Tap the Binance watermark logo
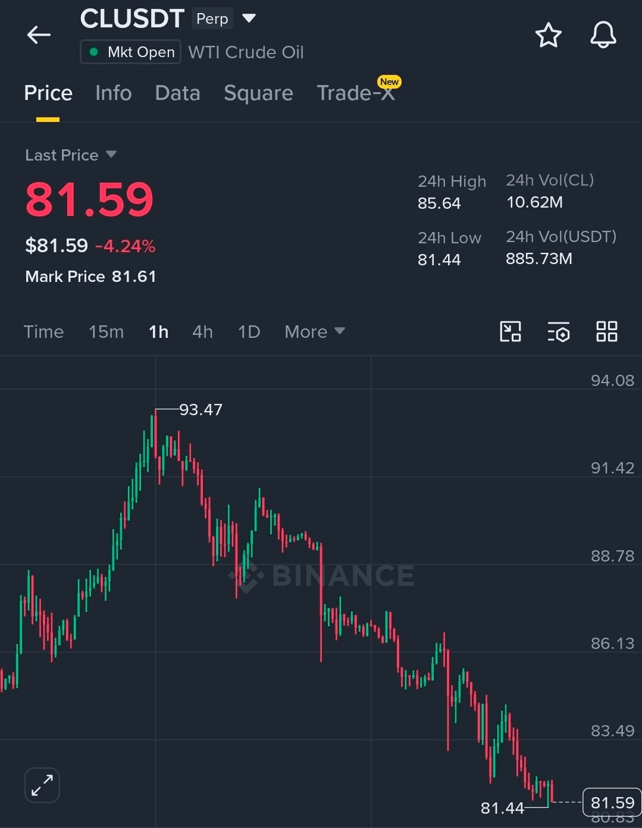The width and height of the screenshot is (642, 828). 322,575
